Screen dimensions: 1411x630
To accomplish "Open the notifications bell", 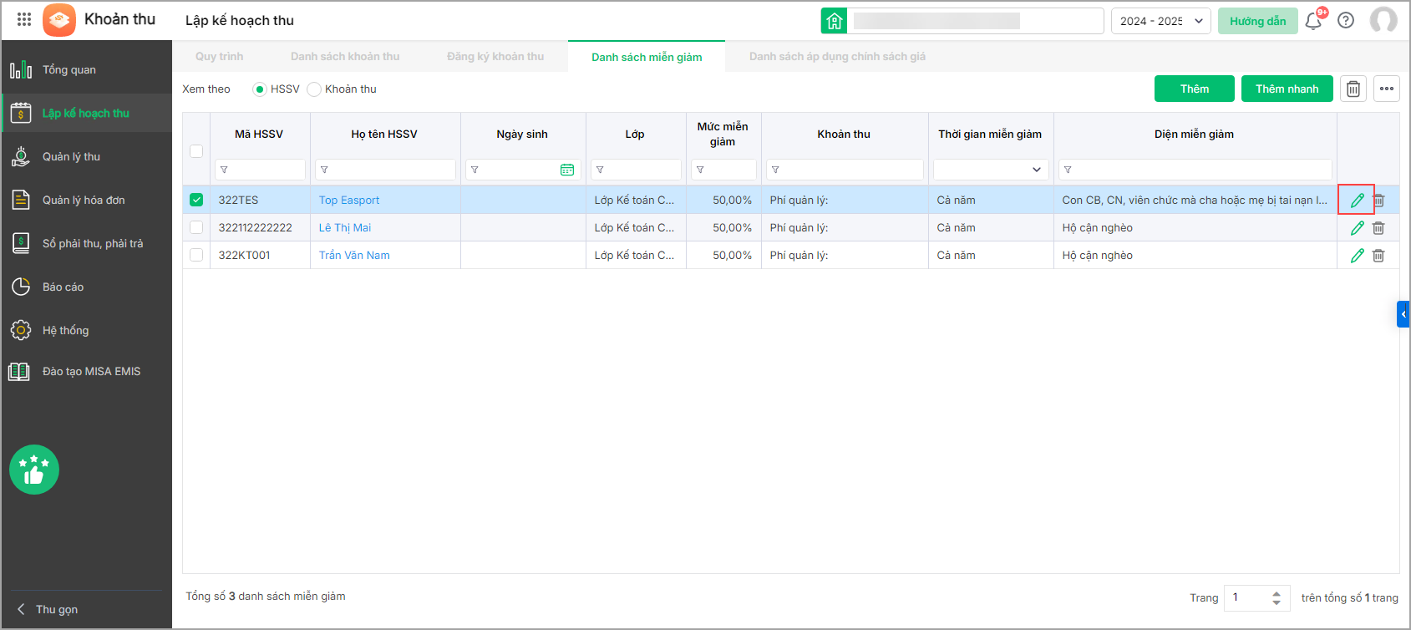I will [1313, 21].
